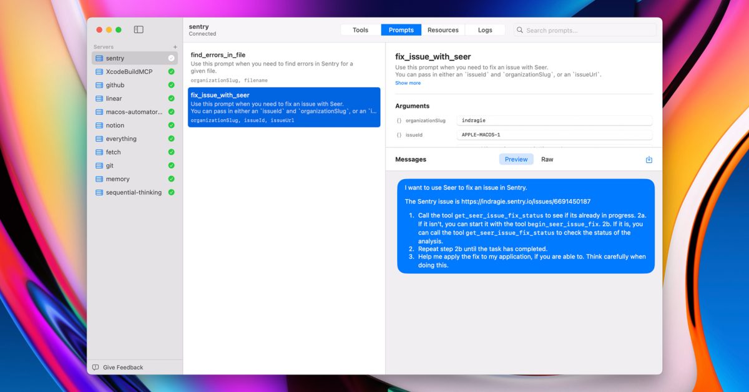The height and width of the screenshot is (392, 749).
Task: Click the sentry connection status indicator
Action: (x=171, y=58)
